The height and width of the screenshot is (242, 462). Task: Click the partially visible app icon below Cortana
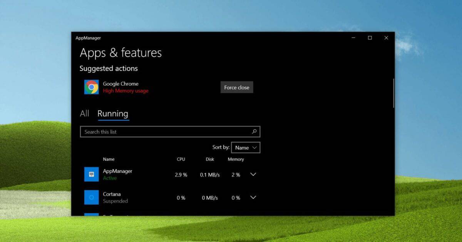point(91,215)
